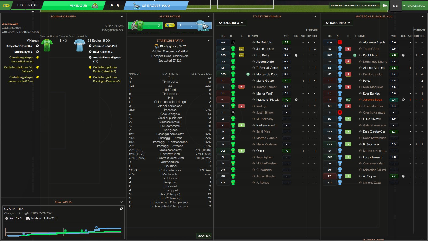Image resolution: width=428 pixels, height=241 pixels.
Task: Click Rui Patricio's goalkeeper shirt icon
Action: click(x=233, y=42)
